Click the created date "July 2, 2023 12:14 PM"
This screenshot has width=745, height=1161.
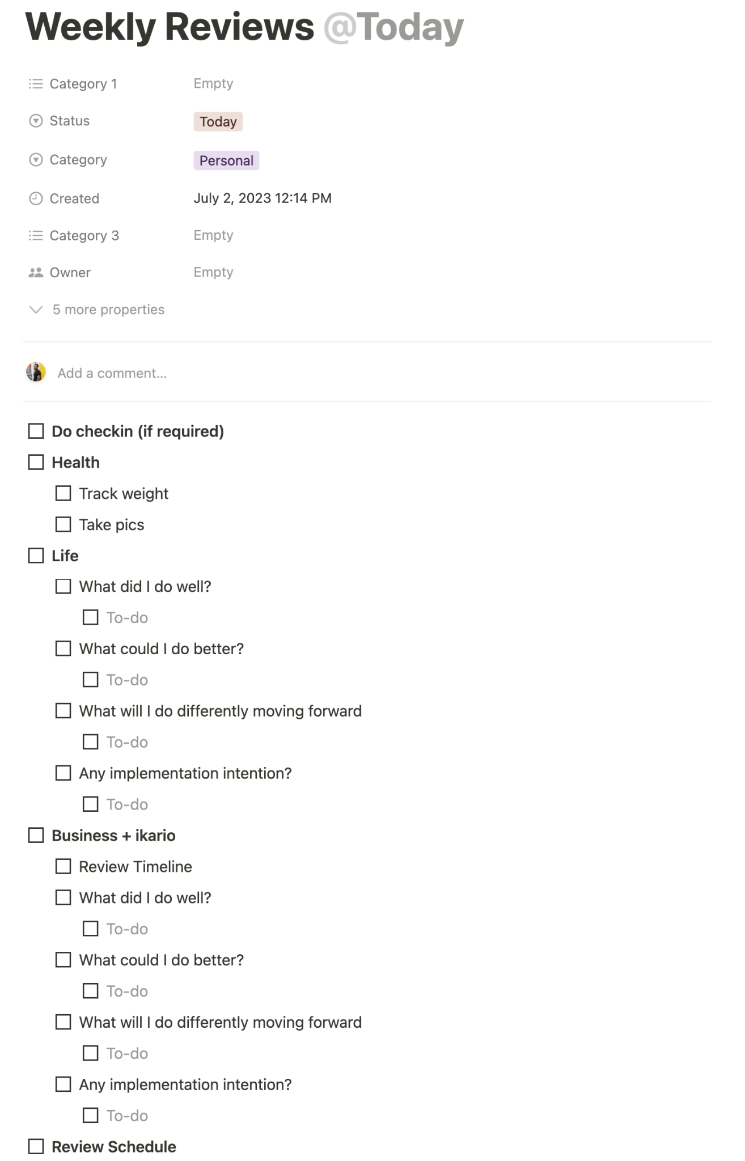tap(263, 198)
